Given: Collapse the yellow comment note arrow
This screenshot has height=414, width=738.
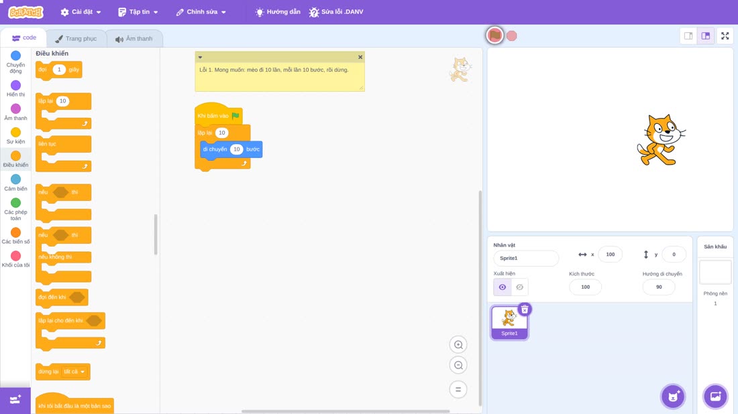Looking at the screenshot, I should click(200, 57).
